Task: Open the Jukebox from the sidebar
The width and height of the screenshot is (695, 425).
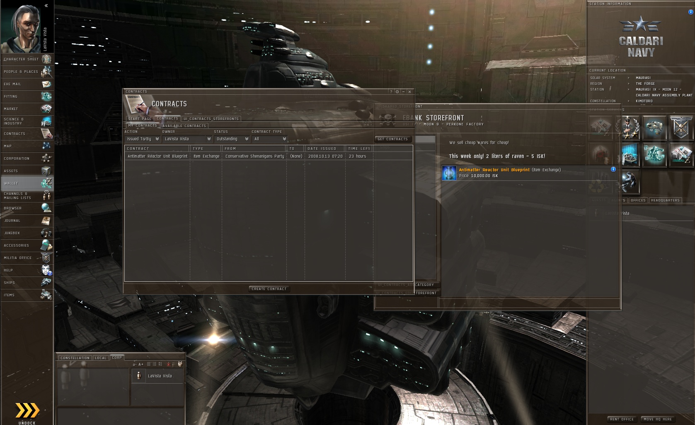Action: click(x=27, y=233)
